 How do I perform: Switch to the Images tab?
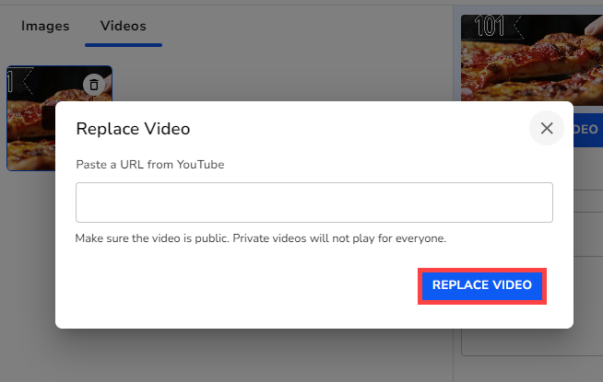(45, 26)
